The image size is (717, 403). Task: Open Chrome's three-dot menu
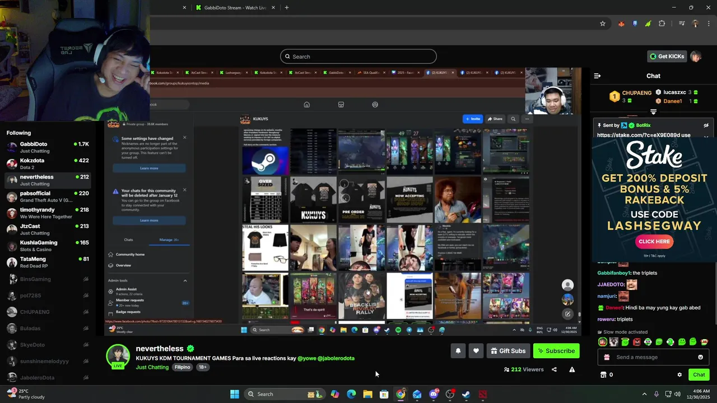coord(709,24)
